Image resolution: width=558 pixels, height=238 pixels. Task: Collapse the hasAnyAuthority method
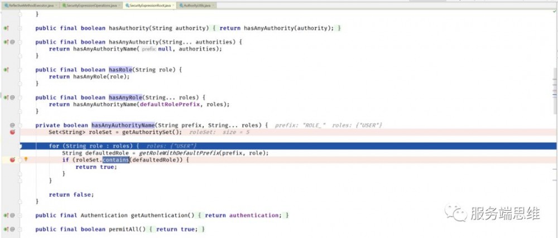click(20, 42)
